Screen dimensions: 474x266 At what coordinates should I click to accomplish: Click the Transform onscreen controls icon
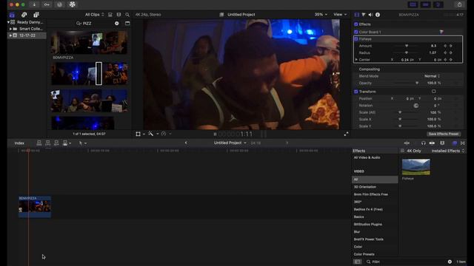(434, 92)
